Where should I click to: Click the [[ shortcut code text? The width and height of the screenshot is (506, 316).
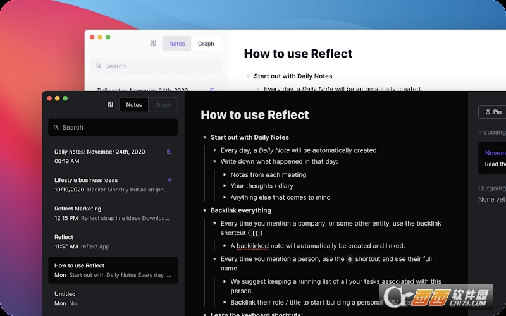coord(256,233)
